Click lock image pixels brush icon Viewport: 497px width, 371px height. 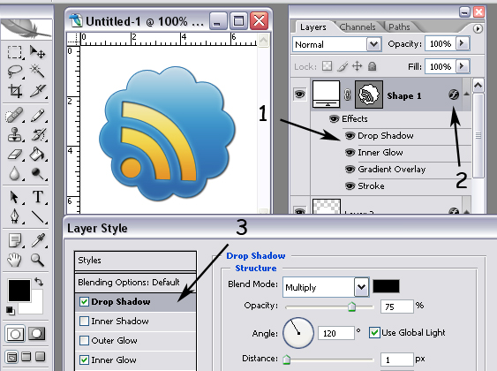[343, 66]
